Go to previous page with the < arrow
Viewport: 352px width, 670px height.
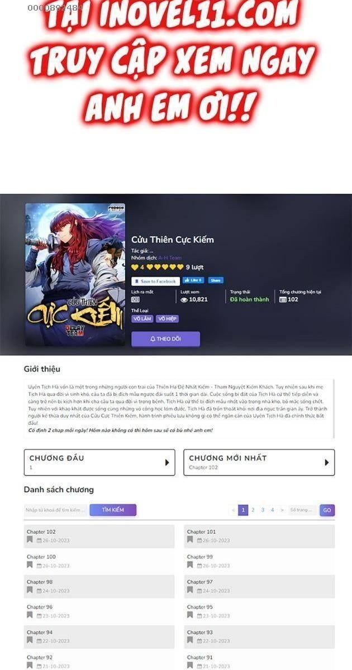click(233, 510)
